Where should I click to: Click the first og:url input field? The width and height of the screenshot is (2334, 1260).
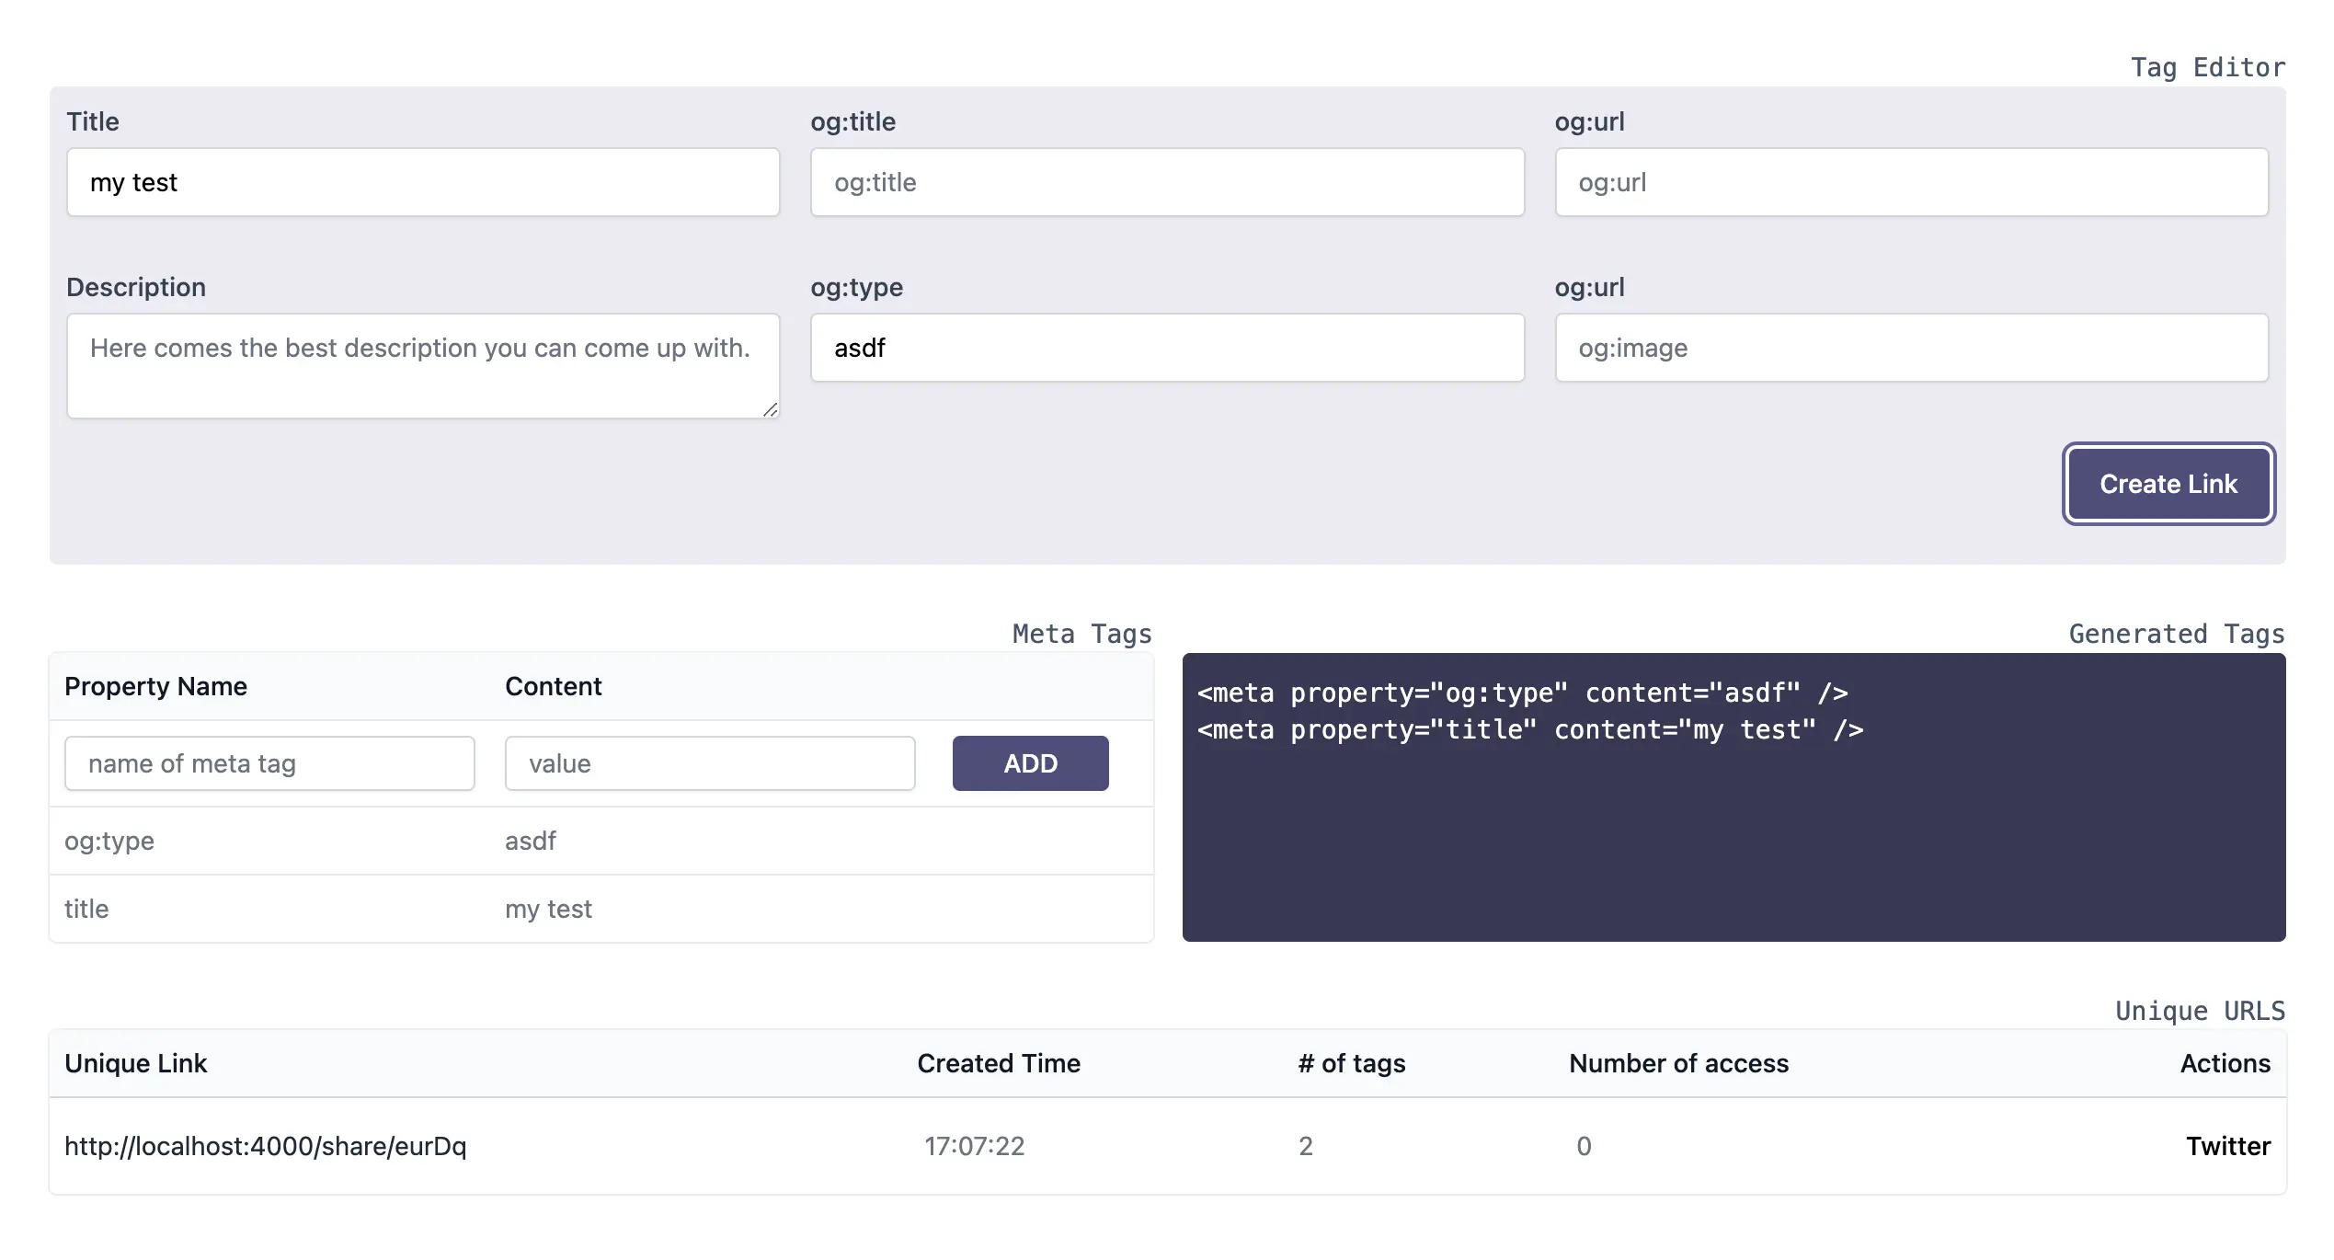(1911, 182)
